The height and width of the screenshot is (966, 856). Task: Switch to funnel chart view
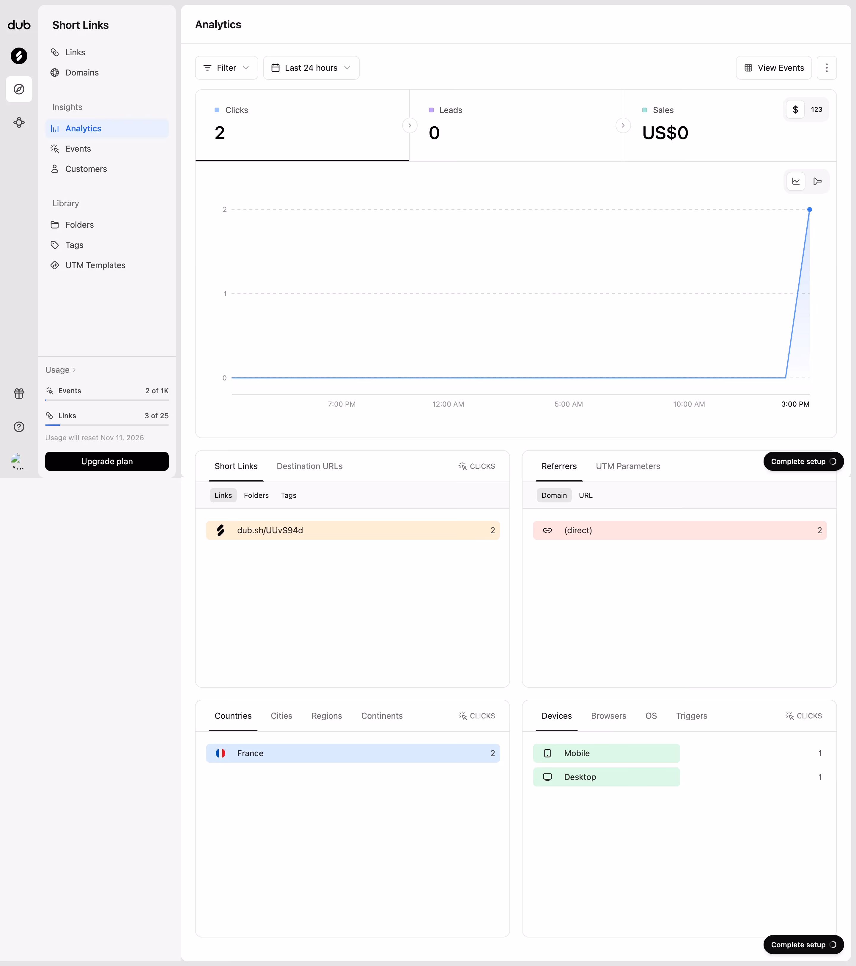pyautogui.click(x=818, y=182)
